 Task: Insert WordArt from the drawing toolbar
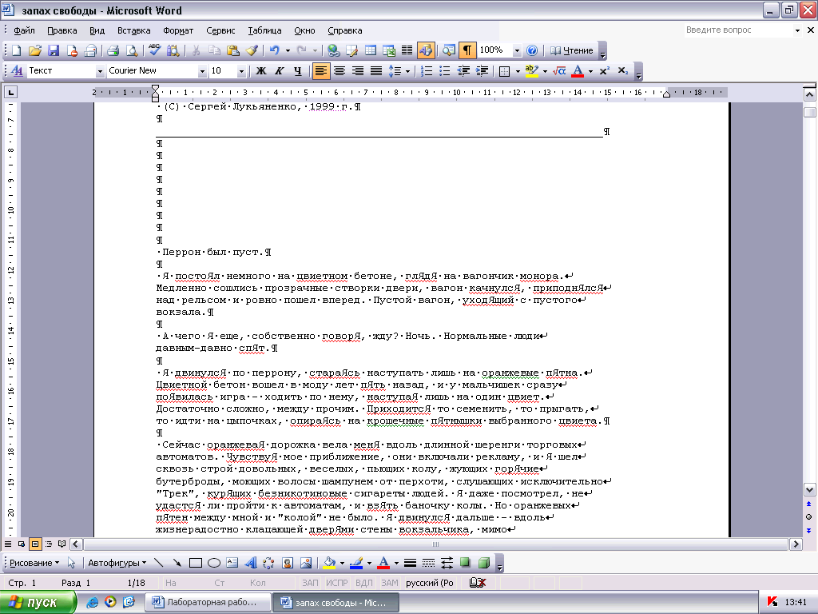click(x=251, y=563)
